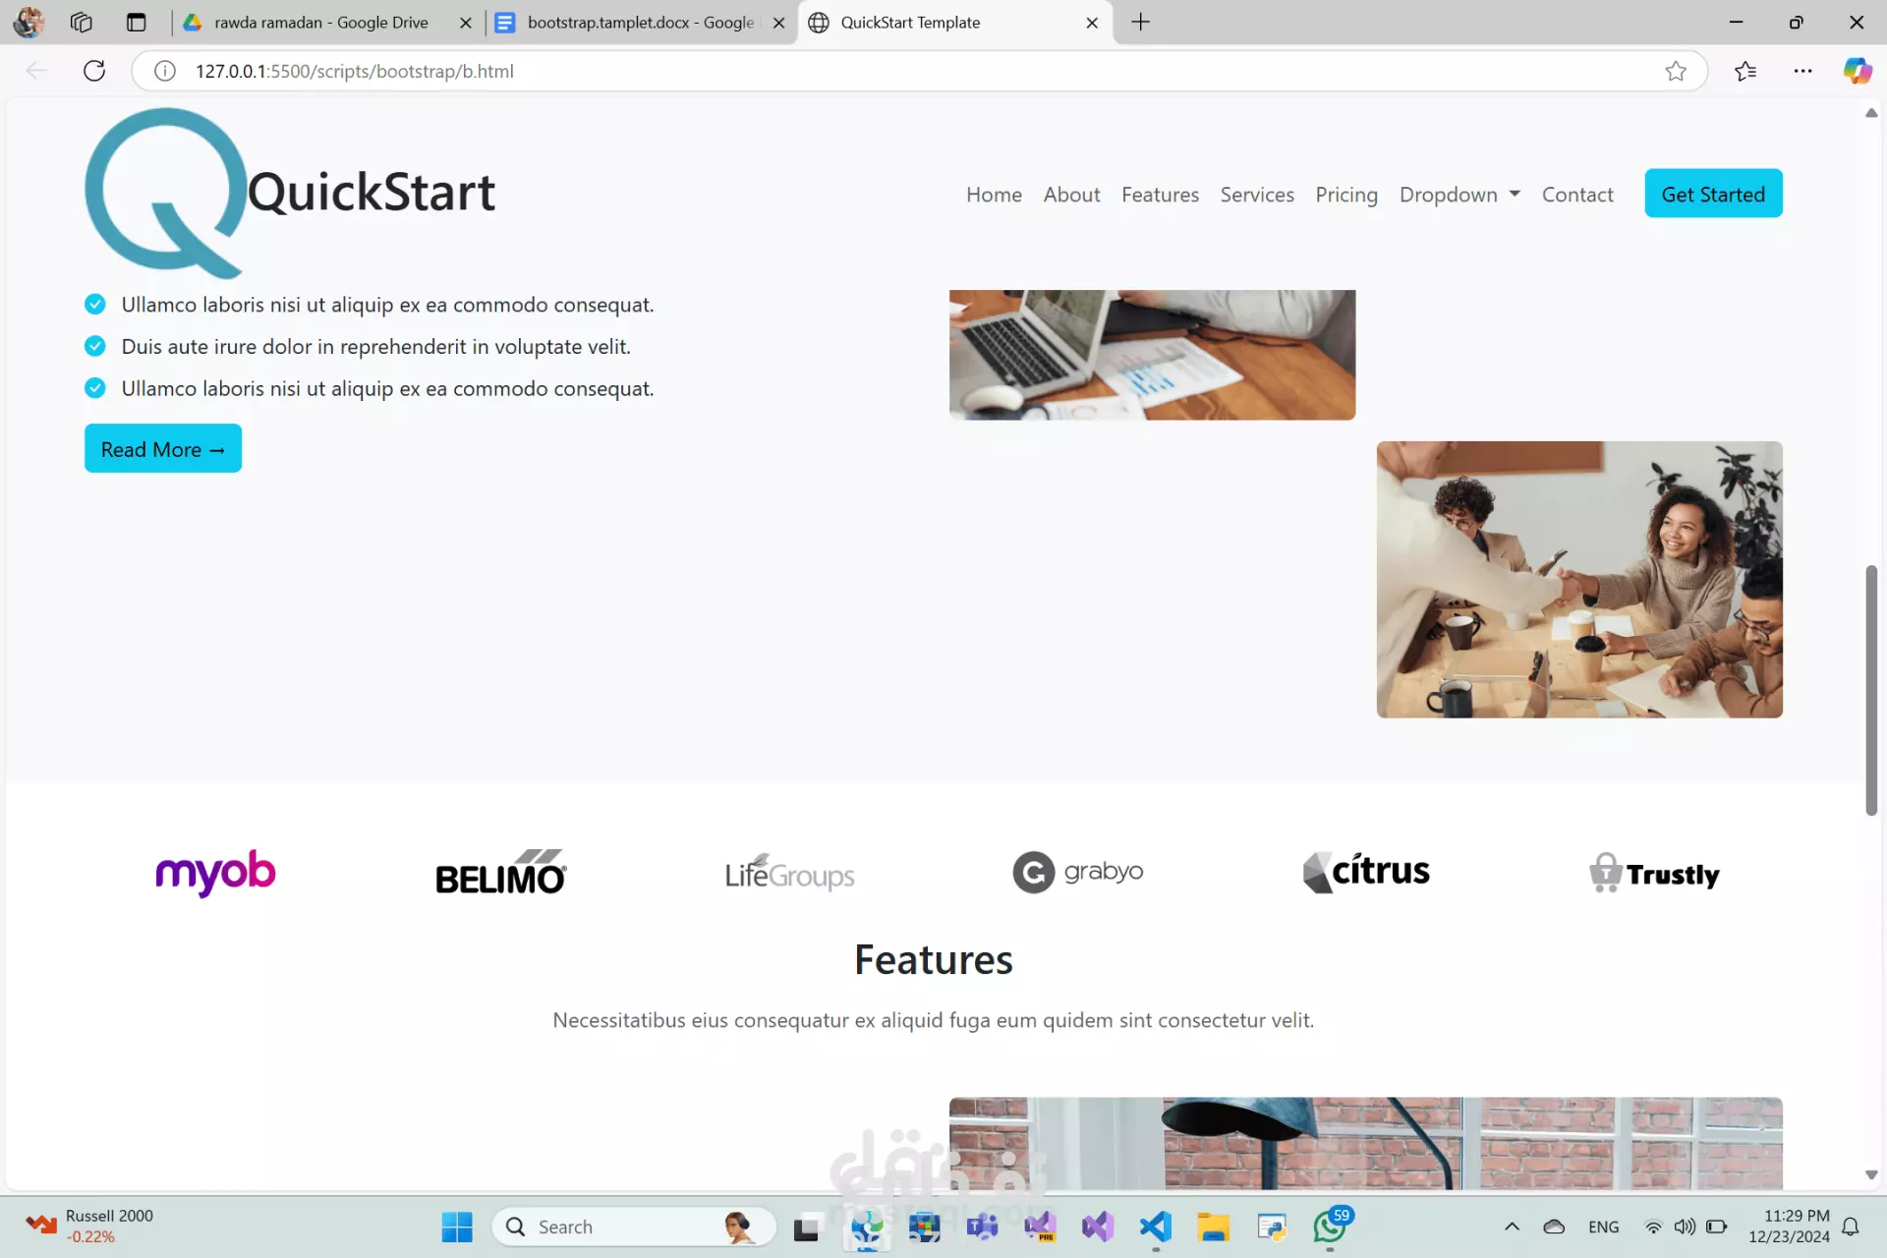Viewport: 1887px width, 1258px height.
Task: Open the Russell 2000 stock widget
Action: (88, 1227)
